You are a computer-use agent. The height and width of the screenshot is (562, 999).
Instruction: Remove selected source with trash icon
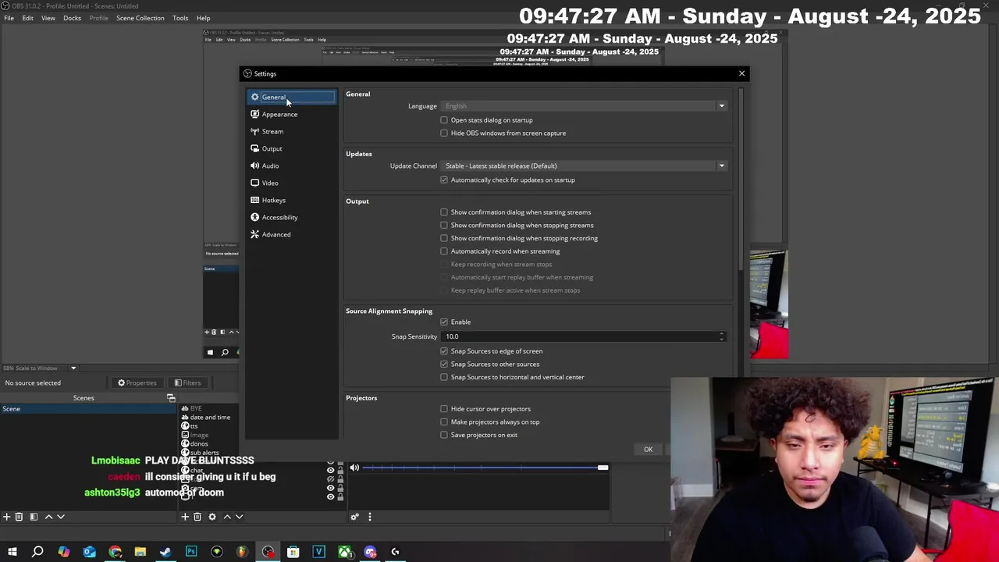point(197,517)
